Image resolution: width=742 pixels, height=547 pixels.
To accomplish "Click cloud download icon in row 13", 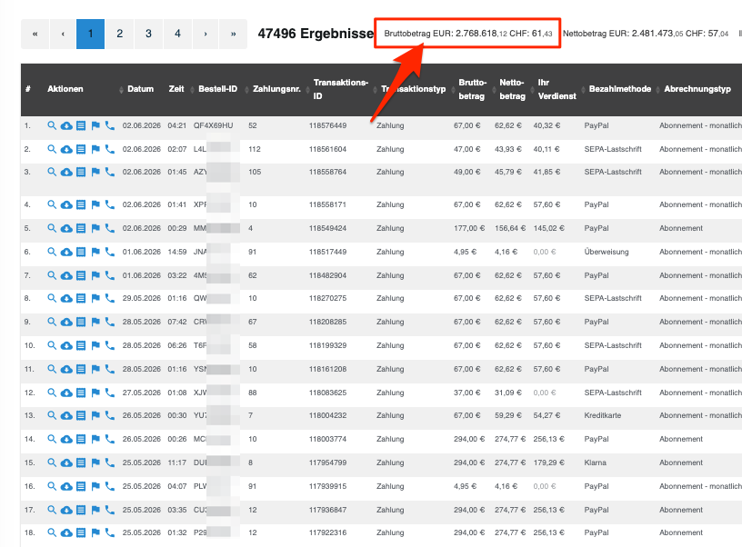I will (66, 415).
